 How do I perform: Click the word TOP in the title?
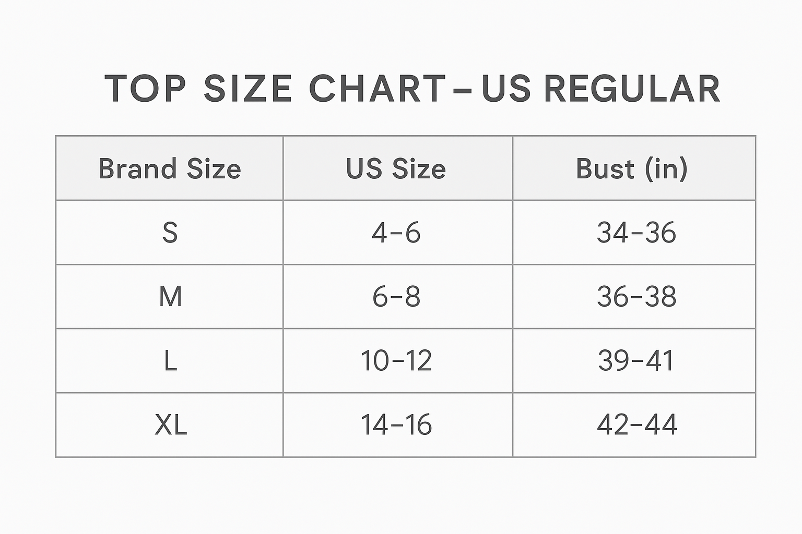[145, 89]
